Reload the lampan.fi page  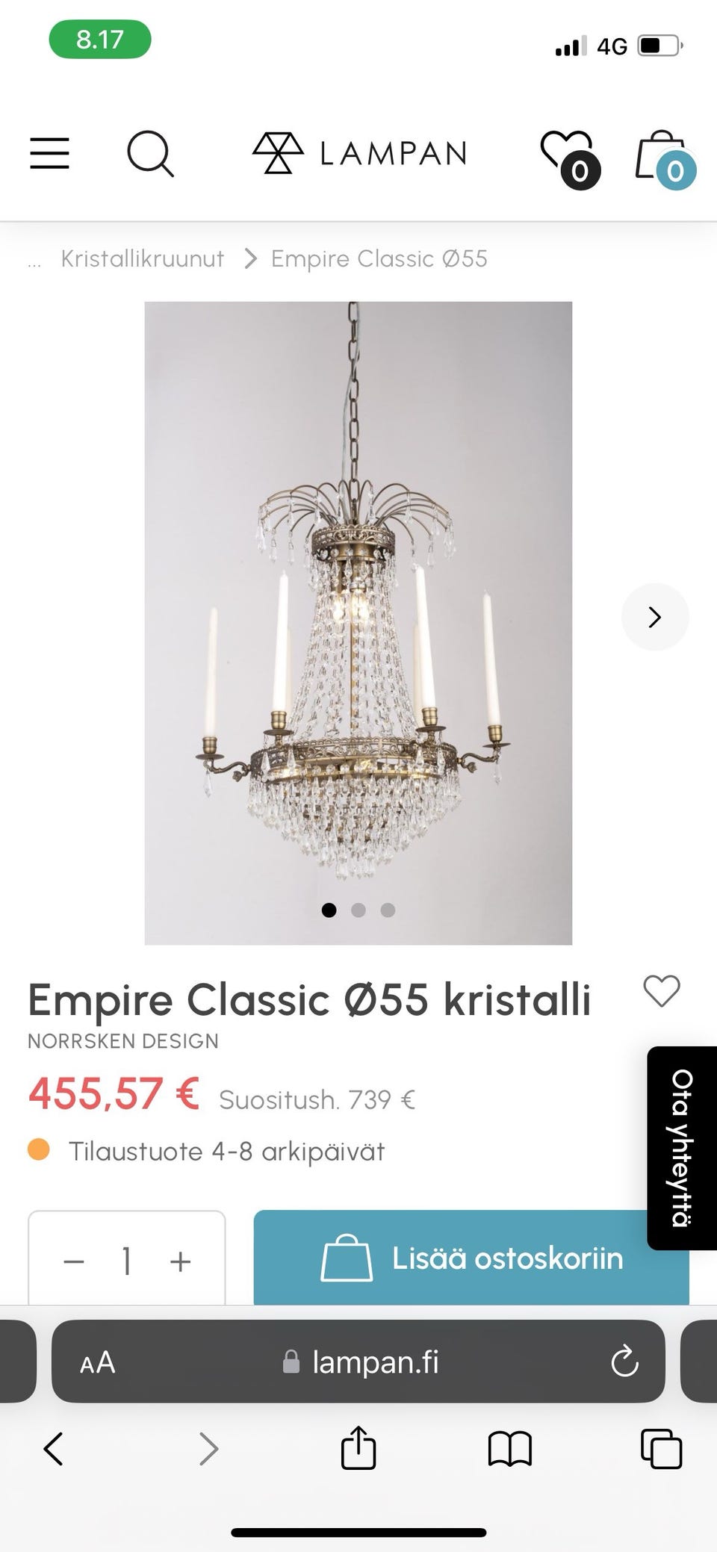coord(624,1361)
